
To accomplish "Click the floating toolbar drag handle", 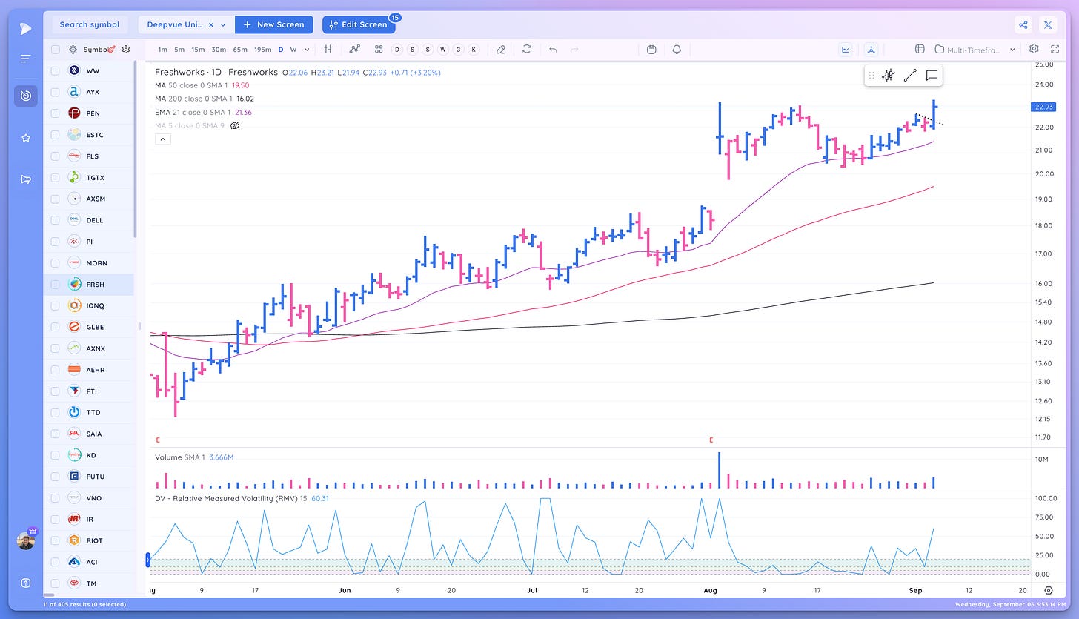I will pyautogui.click(x=871, y=75).
